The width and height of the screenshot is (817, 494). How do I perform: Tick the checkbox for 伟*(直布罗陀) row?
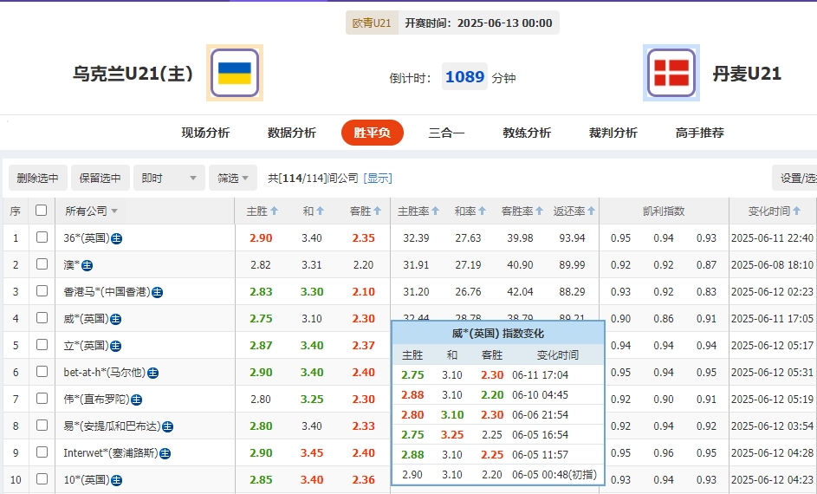[x=41, y=400]
